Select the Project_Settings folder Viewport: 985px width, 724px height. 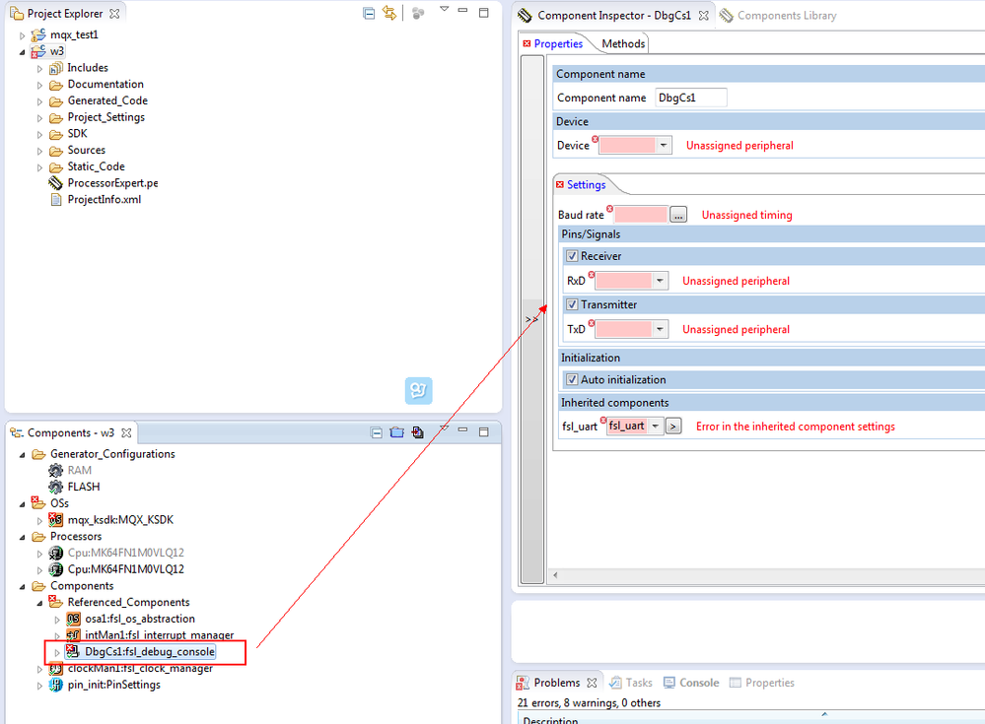(106, 117)
